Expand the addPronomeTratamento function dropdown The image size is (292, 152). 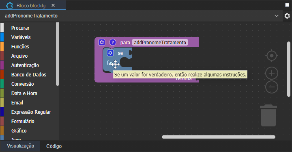pyautogui.click(x=277, y=16)
